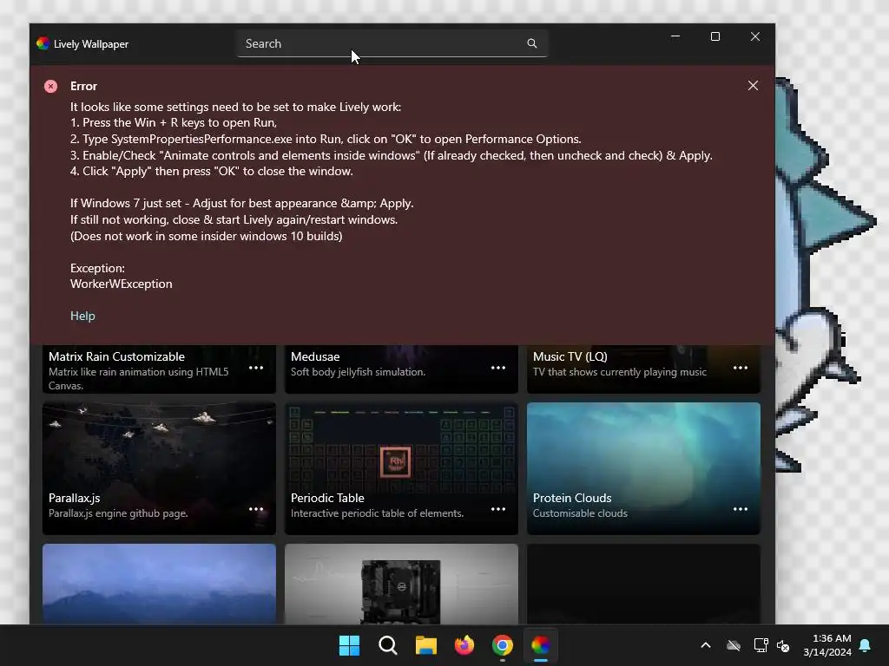Screen dimensions: 889x666
Task: Click the muted volume tray icon
Action: tap(783, 645)
